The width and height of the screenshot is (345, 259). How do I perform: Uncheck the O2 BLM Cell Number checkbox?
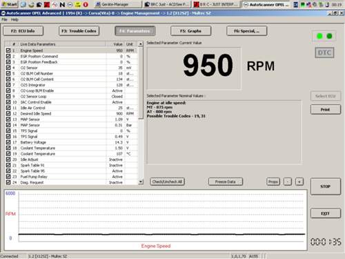coord(8,73)
